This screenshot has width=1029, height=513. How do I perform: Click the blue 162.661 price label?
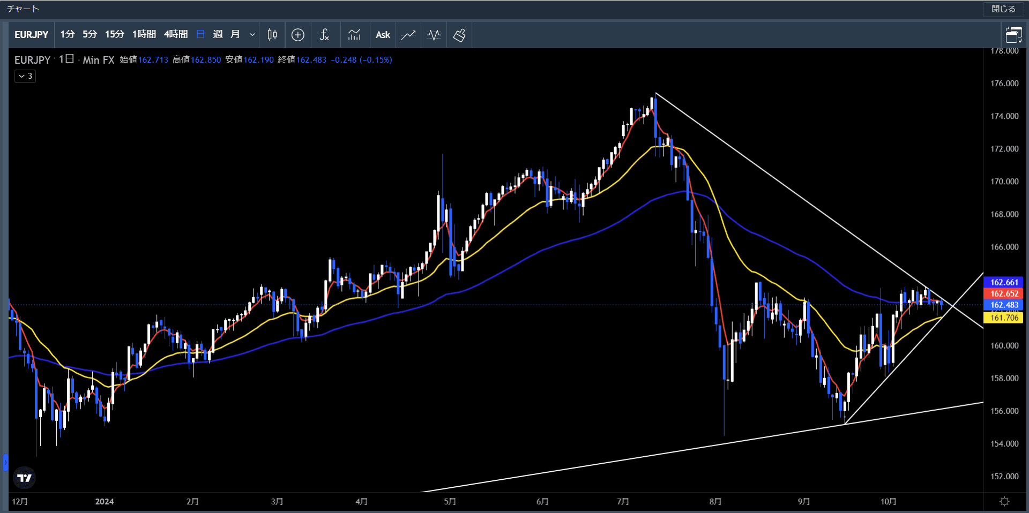click(x=1004, y=282)
